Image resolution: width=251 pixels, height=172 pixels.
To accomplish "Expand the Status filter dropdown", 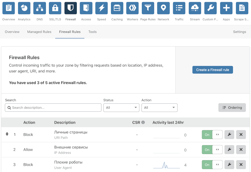I will pos(121,107).
